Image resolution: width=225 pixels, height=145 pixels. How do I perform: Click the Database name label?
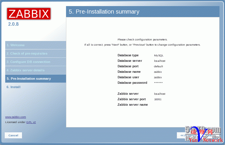(129, 72)
